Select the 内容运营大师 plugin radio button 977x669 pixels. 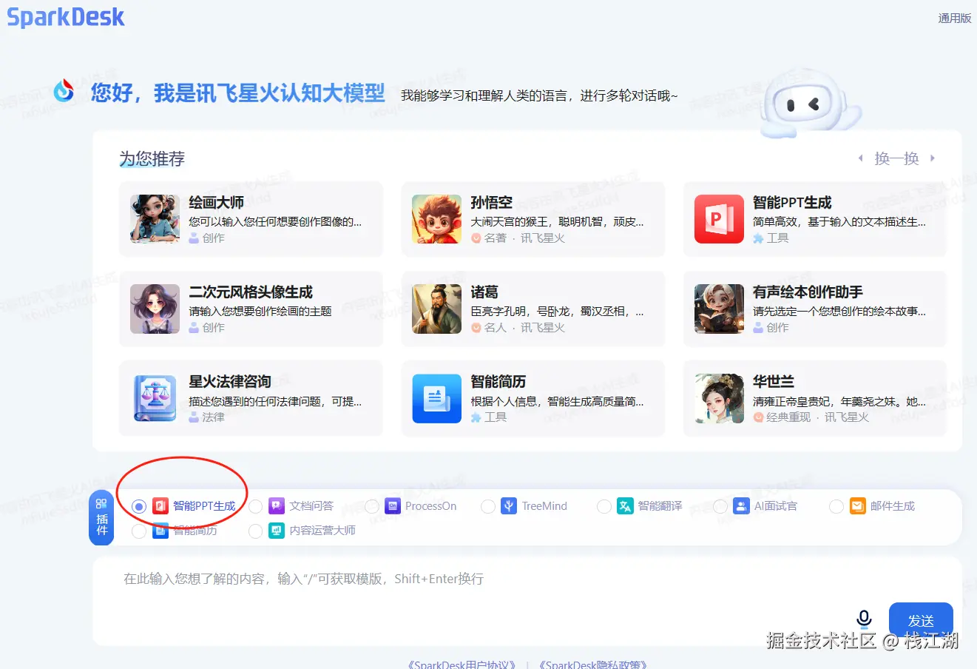(x=256, y=531)
